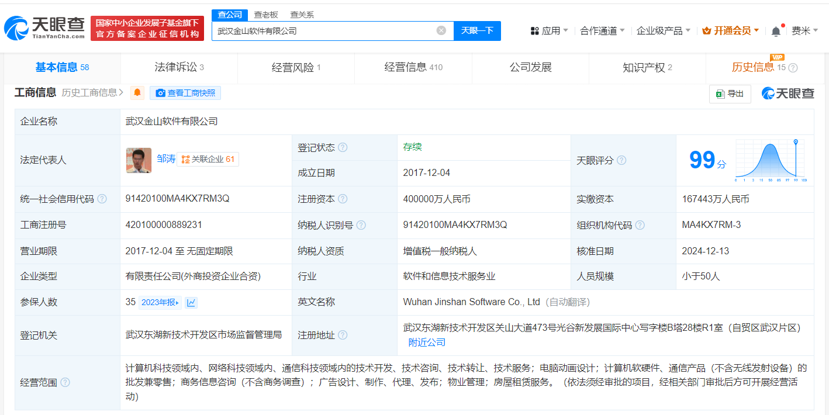
Task: Expand the 应用 dropdown menu
Action: [x=549, y=31]
